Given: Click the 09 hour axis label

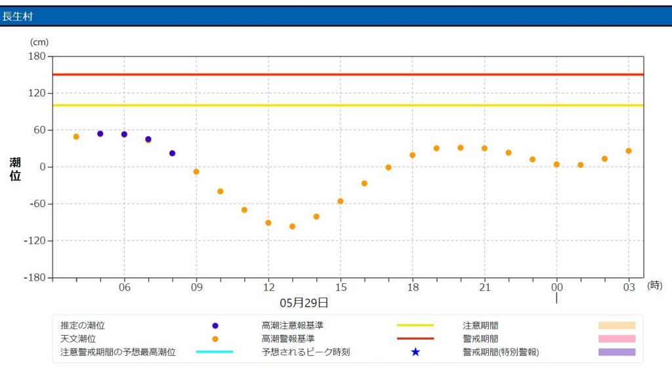Looking at the screenshot, I should [x=196, y=287].
